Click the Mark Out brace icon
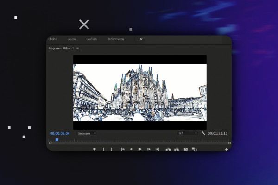278x185 pixels. tap(112, 149)
